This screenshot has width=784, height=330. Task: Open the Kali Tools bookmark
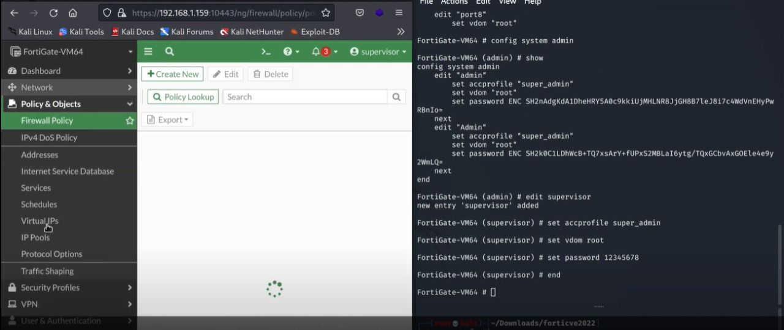(x=81, y=32)
